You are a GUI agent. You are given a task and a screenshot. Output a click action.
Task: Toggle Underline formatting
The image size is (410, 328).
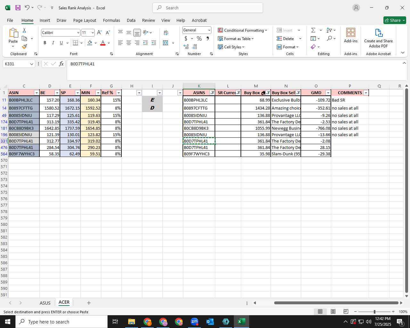click(61, 43)
